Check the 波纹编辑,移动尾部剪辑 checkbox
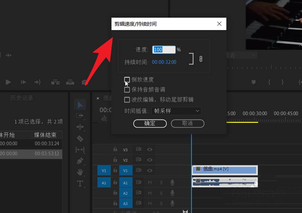The height and width of the screenshot is (213, 302). click(x=127, y=99)
